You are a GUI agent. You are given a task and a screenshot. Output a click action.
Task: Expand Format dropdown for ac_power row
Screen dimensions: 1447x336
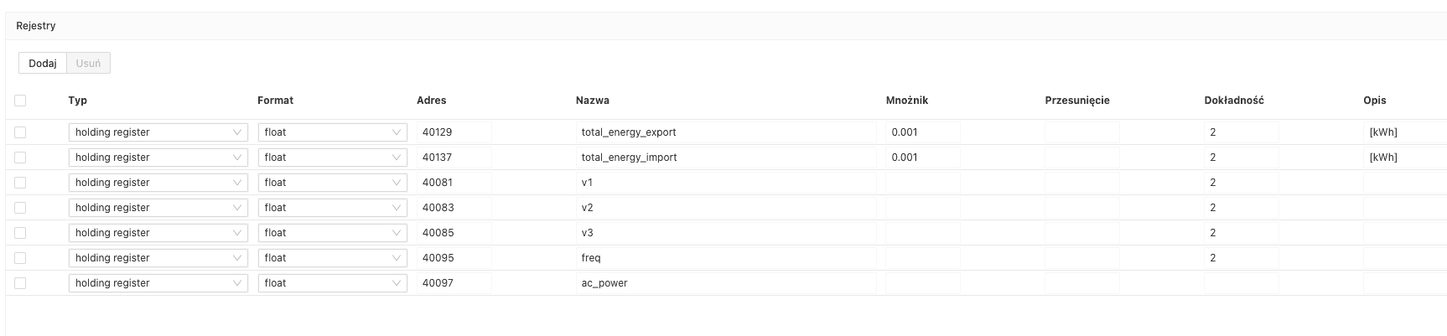click(x=332, y=283)
